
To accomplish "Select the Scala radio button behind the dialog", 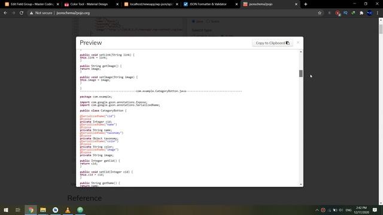I will point(208,21).
